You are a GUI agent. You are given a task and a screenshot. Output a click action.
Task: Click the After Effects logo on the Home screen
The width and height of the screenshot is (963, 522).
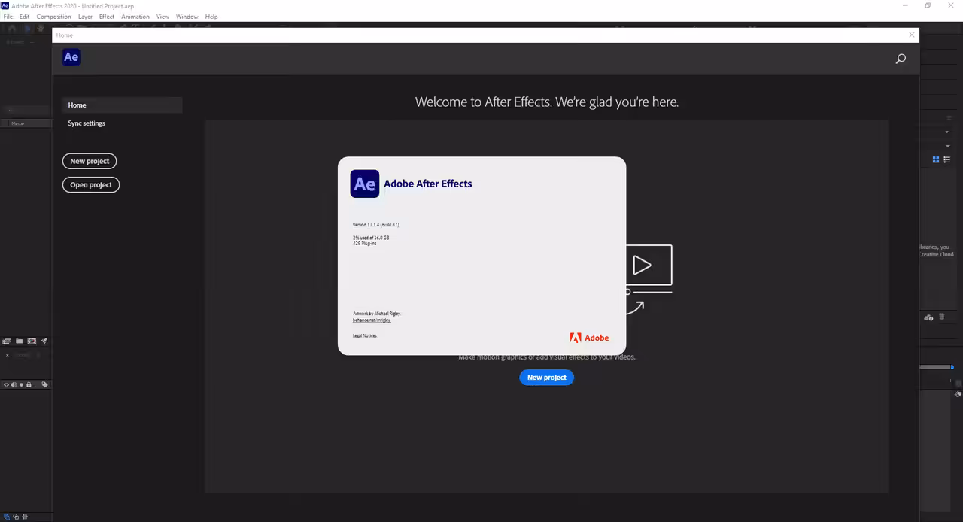tap(71, 57)
